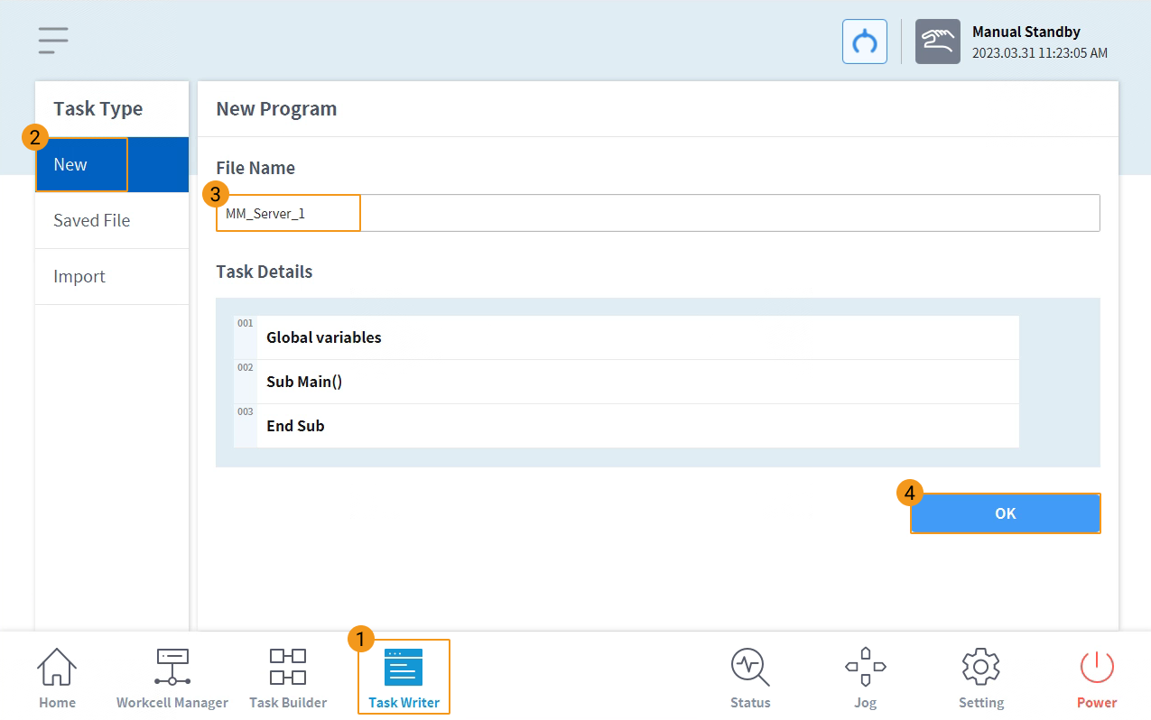Open the Setting gear
1151x720 pixels.
tap(980, 678)
